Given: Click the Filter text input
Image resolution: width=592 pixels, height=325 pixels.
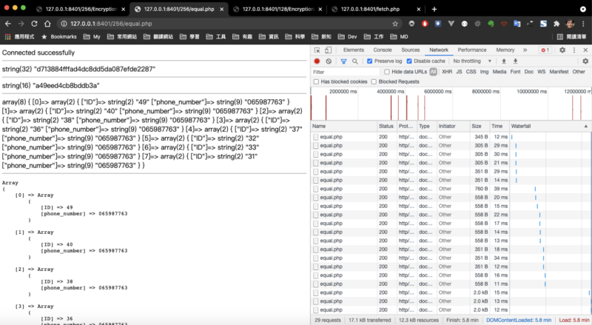Looking at the screenshot, I should [346, 72].
